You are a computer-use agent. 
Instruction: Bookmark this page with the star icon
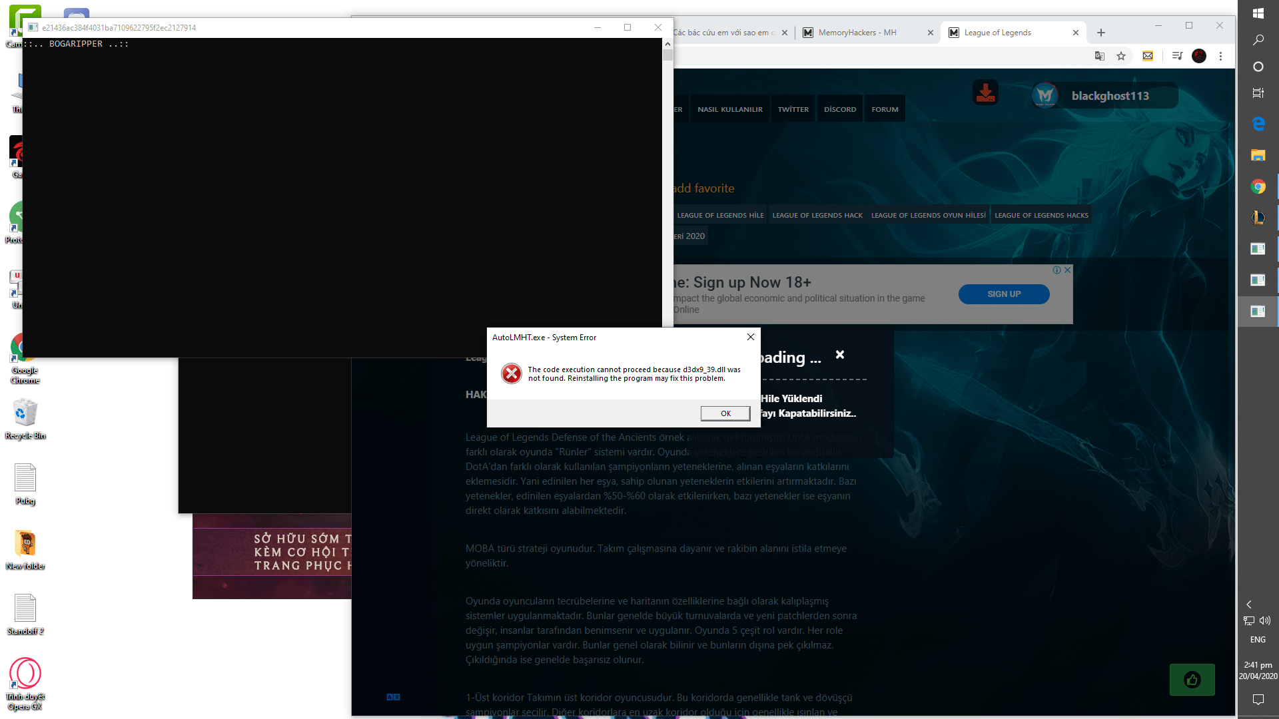tap(1121, 56)
